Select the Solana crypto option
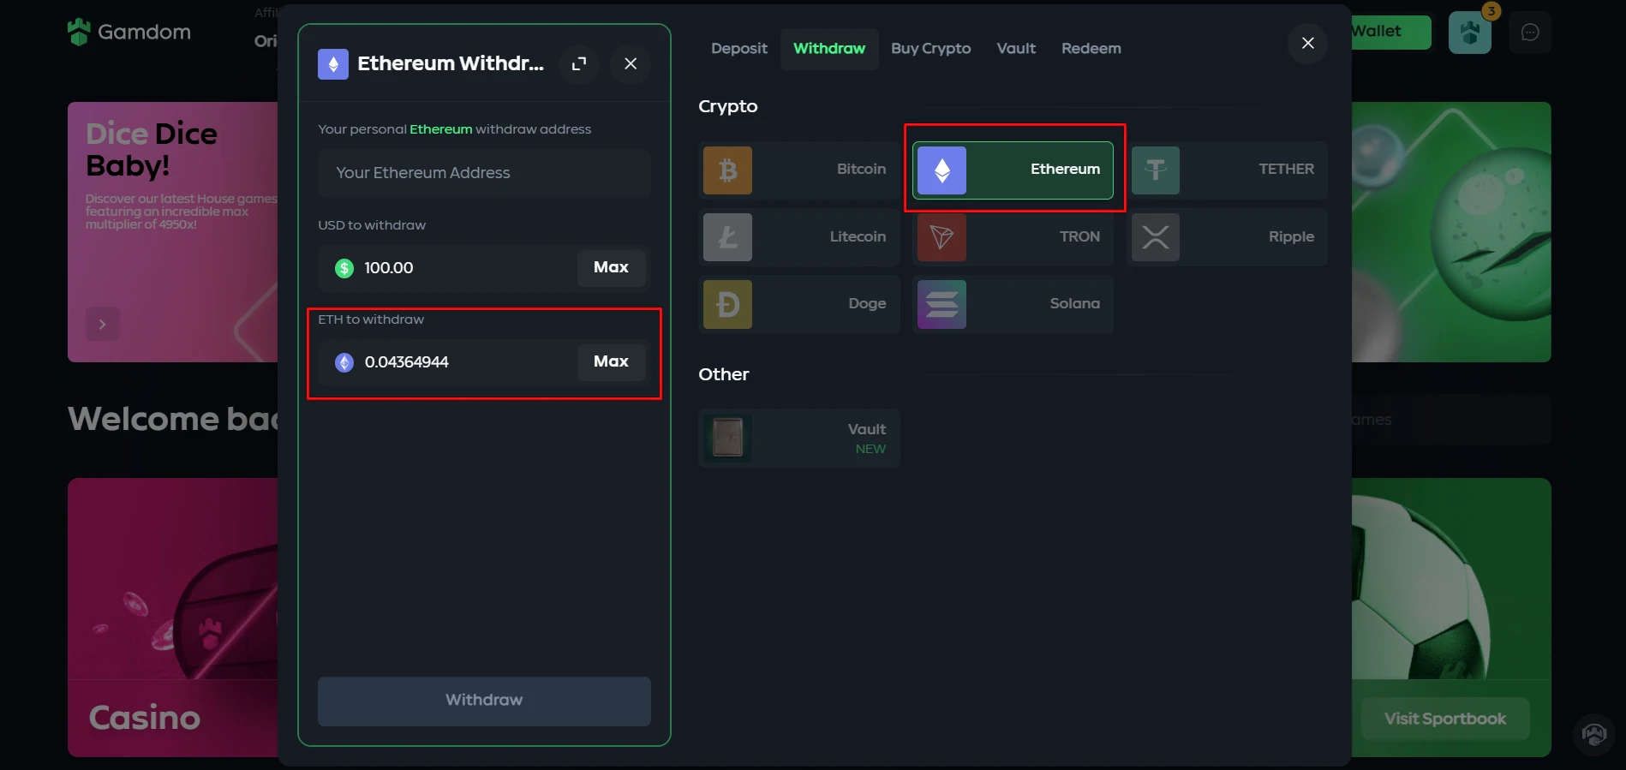The image size is (1626, 770). 1012,304
